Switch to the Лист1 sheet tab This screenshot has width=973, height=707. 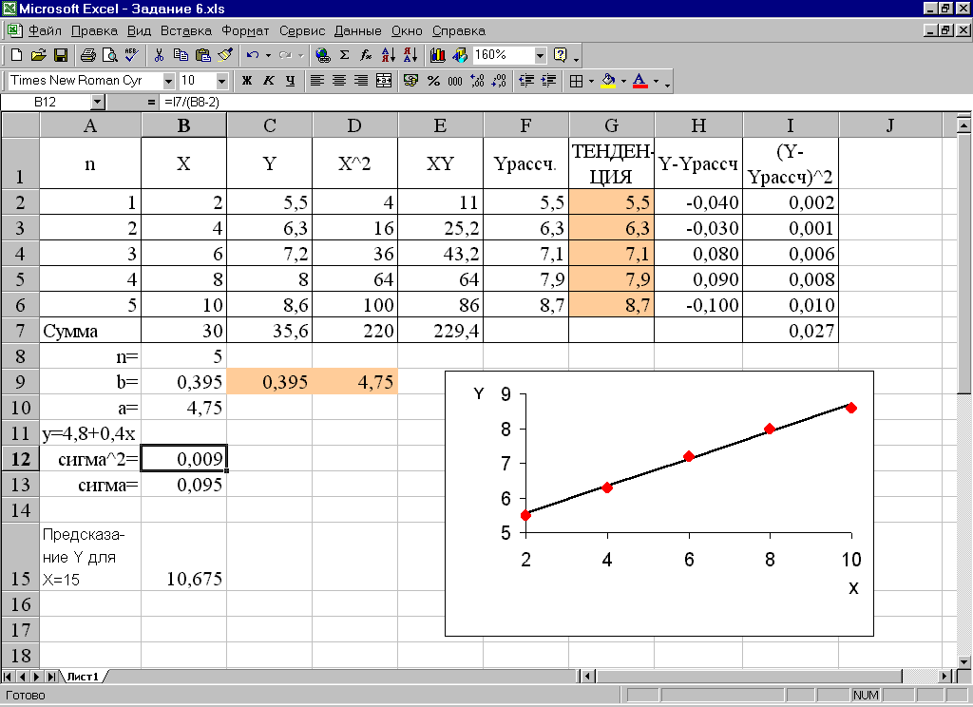(x=82, y=676)
